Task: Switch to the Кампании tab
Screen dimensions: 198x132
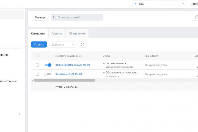Action: (38, 34)
